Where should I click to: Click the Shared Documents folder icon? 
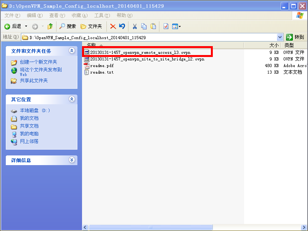pos(14,126)
